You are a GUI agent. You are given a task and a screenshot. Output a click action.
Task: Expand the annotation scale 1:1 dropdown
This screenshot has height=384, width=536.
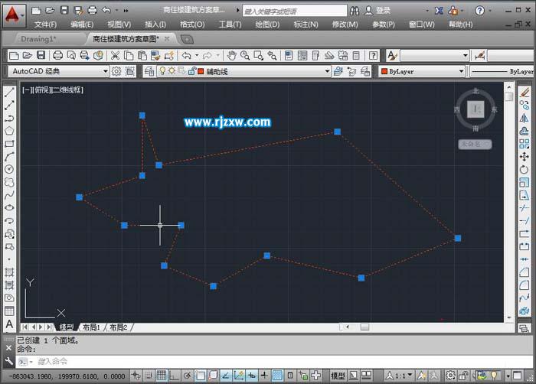[410, 376]
